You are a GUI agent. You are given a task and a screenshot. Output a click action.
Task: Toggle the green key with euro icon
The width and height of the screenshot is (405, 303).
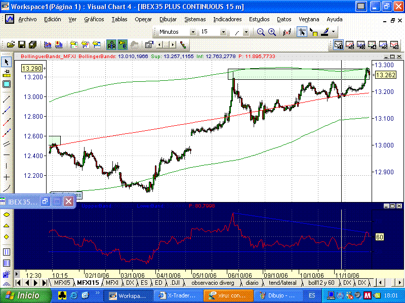tap(123, 45)
